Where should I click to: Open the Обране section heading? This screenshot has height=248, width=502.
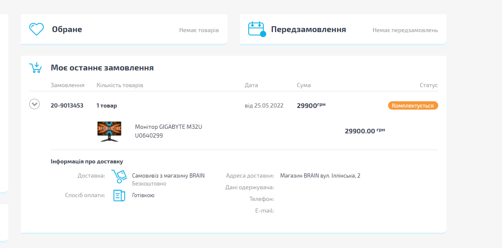click(67, 30)
